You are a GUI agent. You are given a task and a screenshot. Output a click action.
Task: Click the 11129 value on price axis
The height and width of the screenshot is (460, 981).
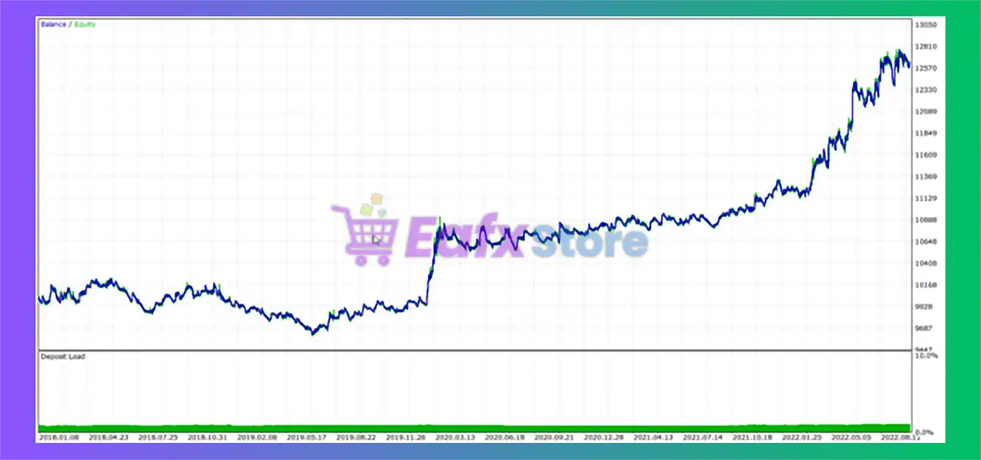pos(924,199)
